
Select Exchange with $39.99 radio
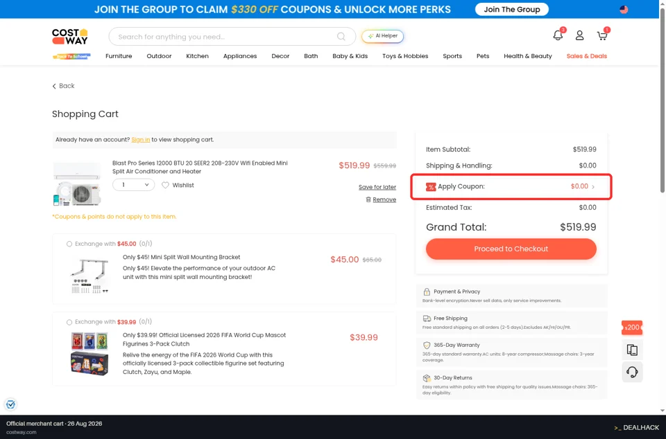[69, 322]
